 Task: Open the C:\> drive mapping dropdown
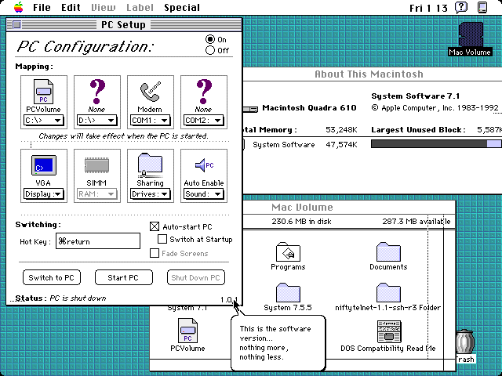point(44,121)
